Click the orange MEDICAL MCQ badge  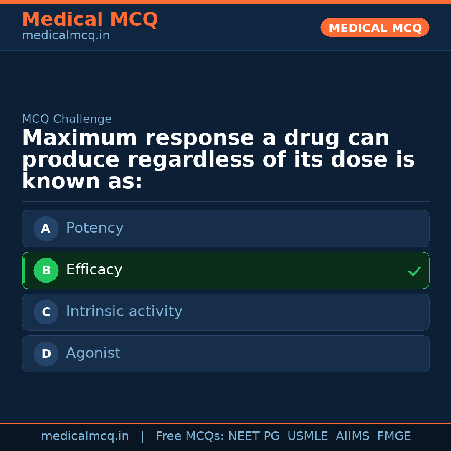tap(375, 28)
